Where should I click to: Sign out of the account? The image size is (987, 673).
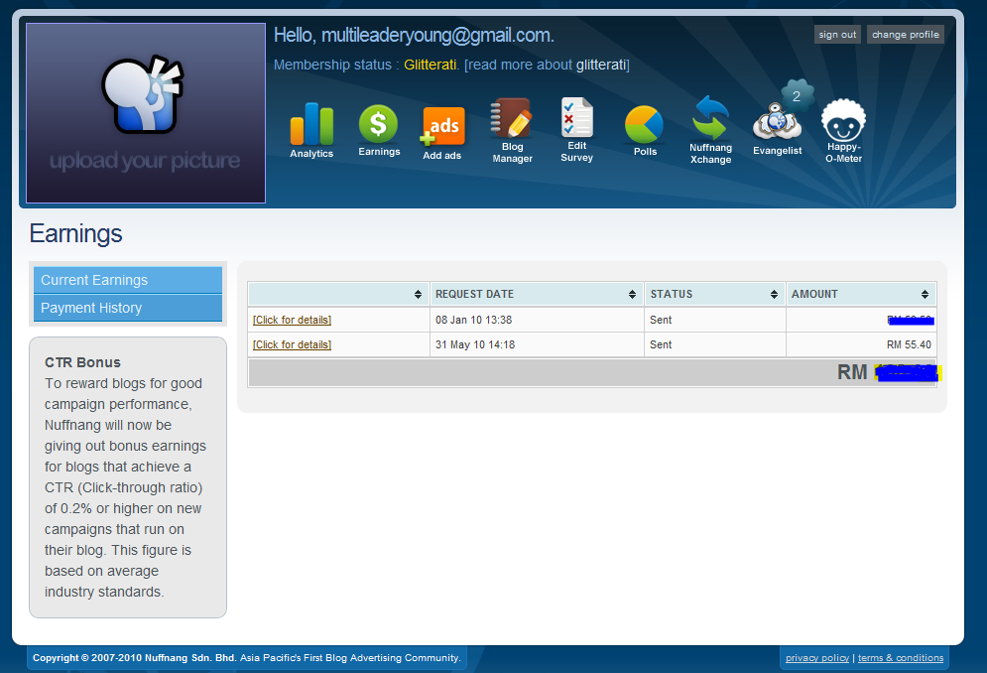[x=837, y=35]
